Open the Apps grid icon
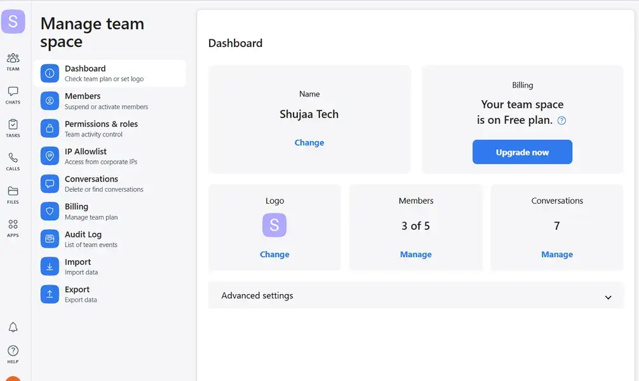639x381 pixels. tap(13, 227)
